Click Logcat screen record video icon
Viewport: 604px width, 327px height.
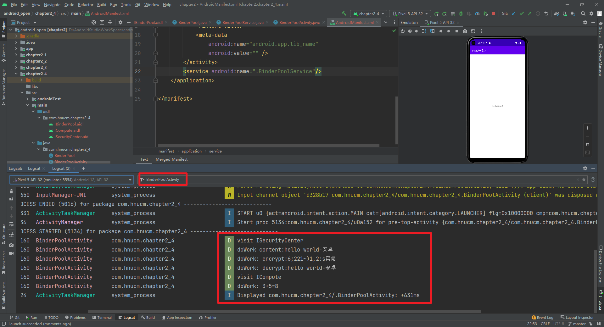11,253
